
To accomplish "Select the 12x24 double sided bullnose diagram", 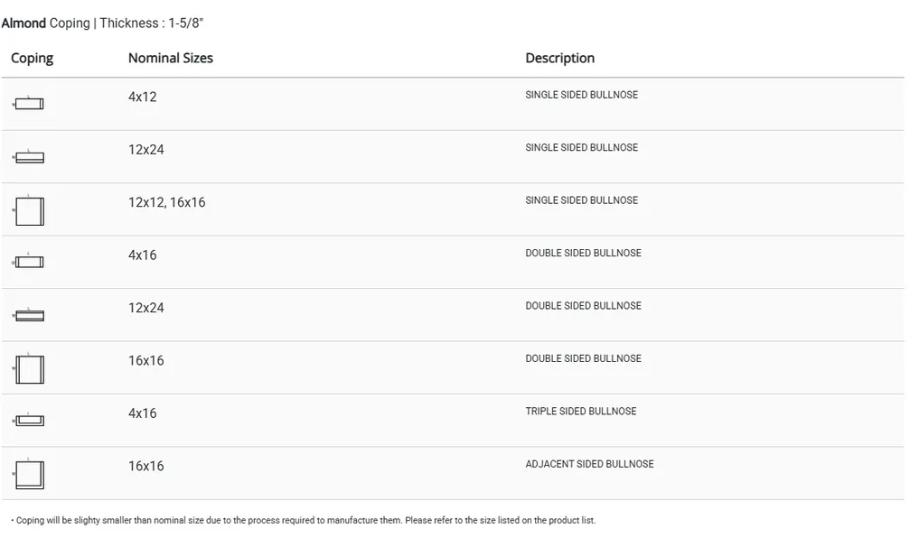I will pos(29,315).
